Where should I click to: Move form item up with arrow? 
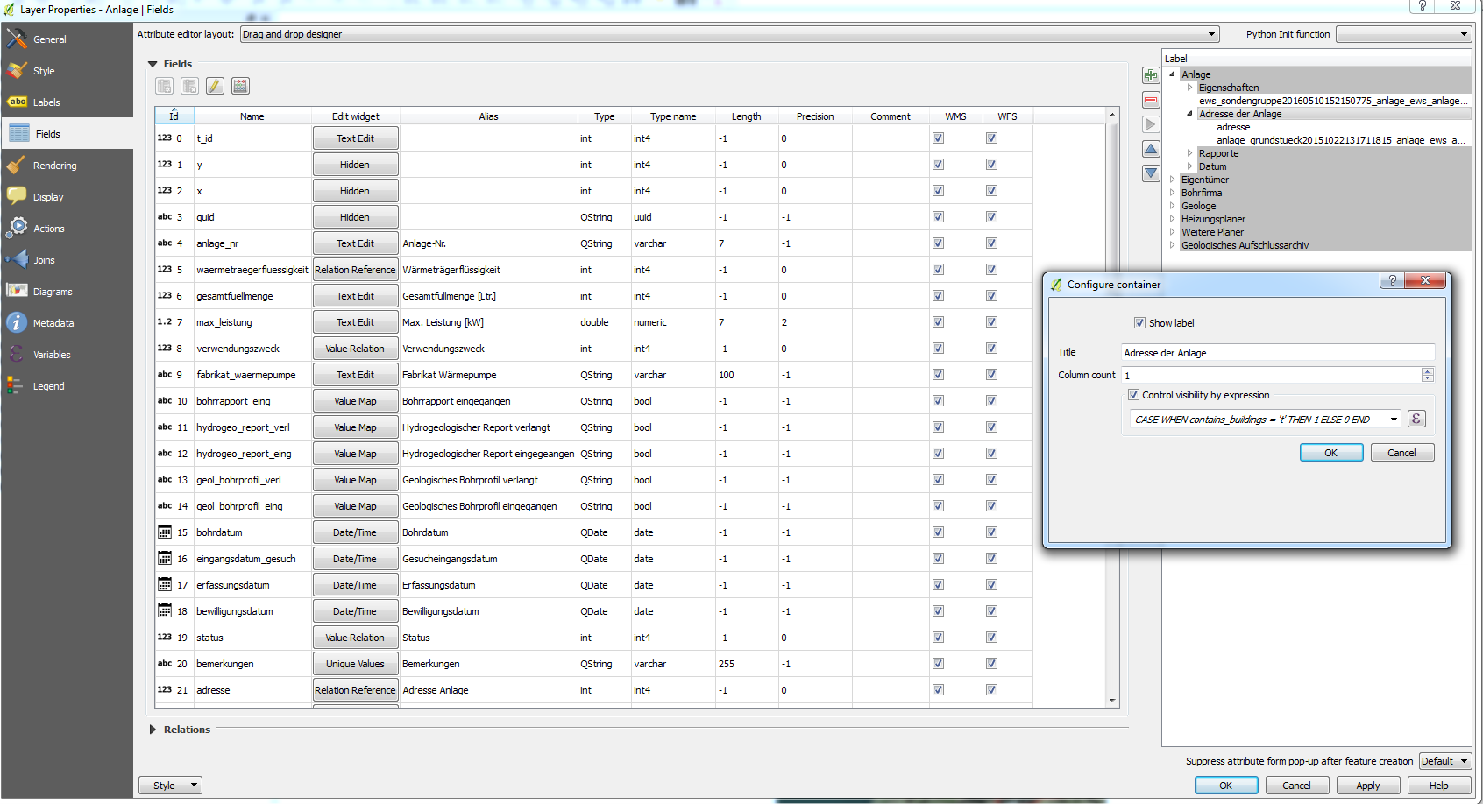point(1151,149)
